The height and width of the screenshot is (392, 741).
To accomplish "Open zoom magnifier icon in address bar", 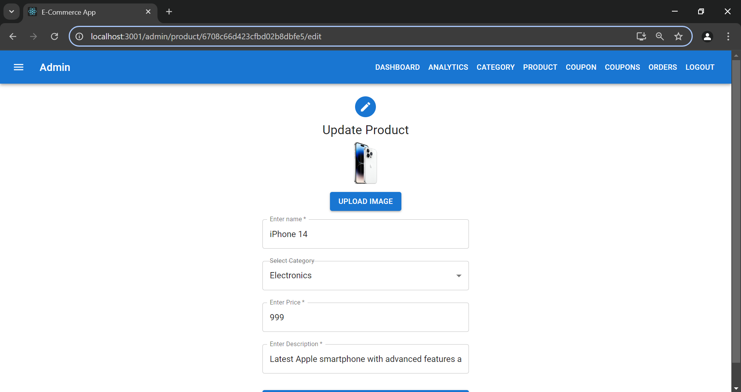I will coord(660,36).
